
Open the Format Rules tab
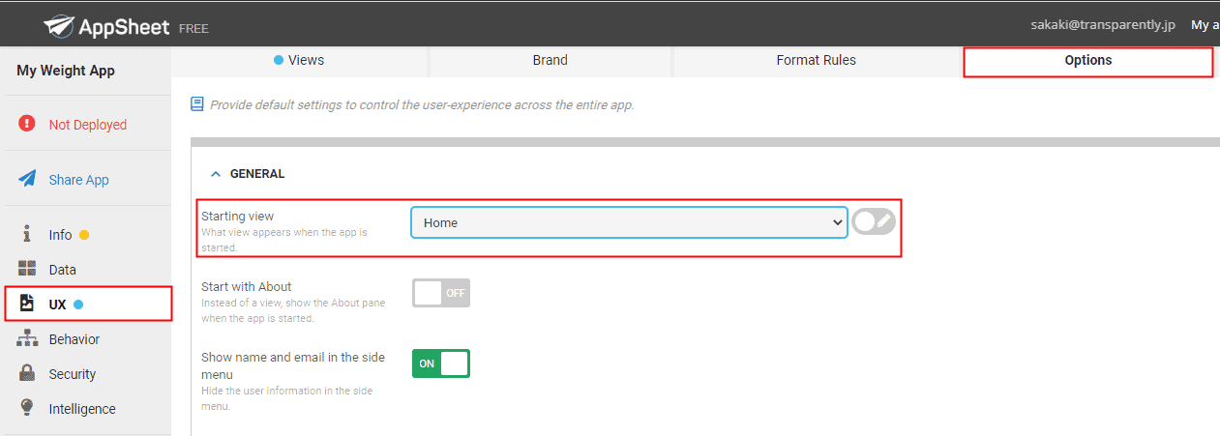tap(817, 61)
